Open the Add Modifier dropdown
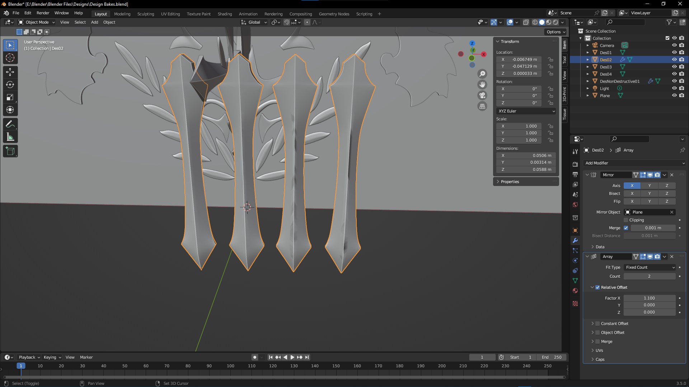The width and height of the screenshot is (689, 387). (634, 163)
